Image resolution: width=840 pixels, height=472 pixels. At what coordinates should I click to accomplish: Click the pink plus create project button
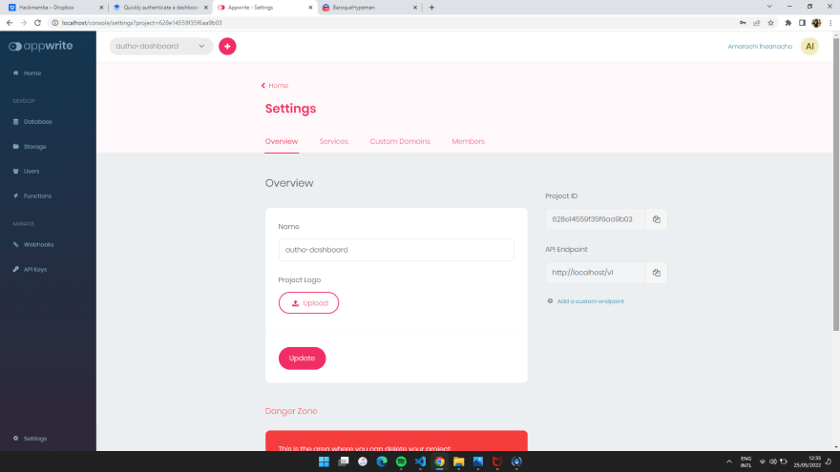227,46
